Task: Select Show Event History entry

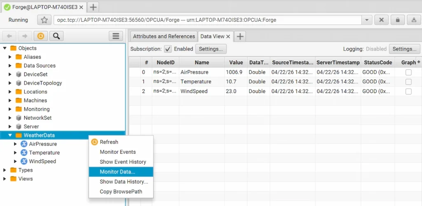Action: (121, 162)
